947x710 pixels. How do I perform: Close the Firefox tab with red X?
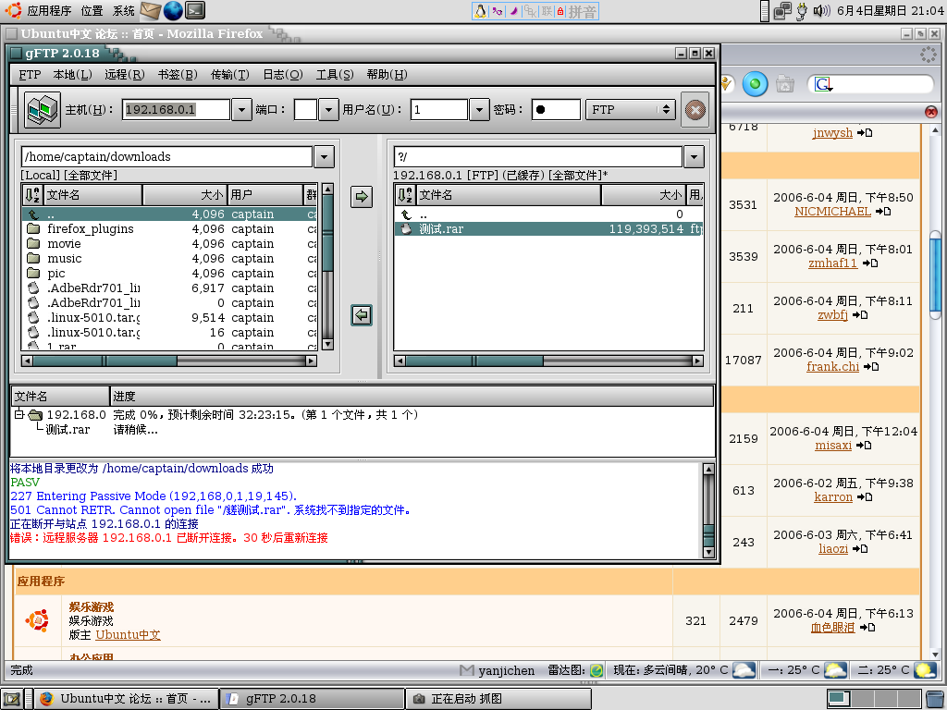pos(930,112)
